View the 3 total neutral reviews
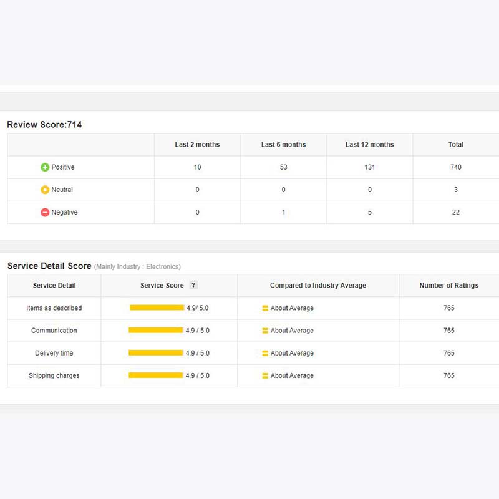Screen dimensions: 499x499 [455, 190]
